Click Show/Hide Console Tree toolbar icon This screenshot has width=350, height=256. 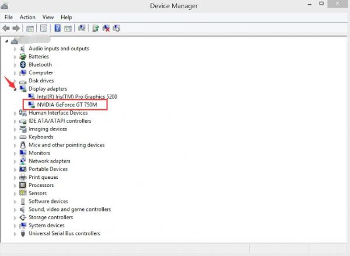coord(30,29)
